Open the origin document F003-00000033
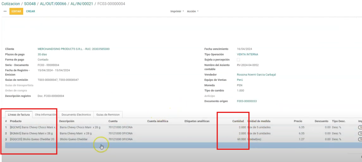 (x=247, y=101)
